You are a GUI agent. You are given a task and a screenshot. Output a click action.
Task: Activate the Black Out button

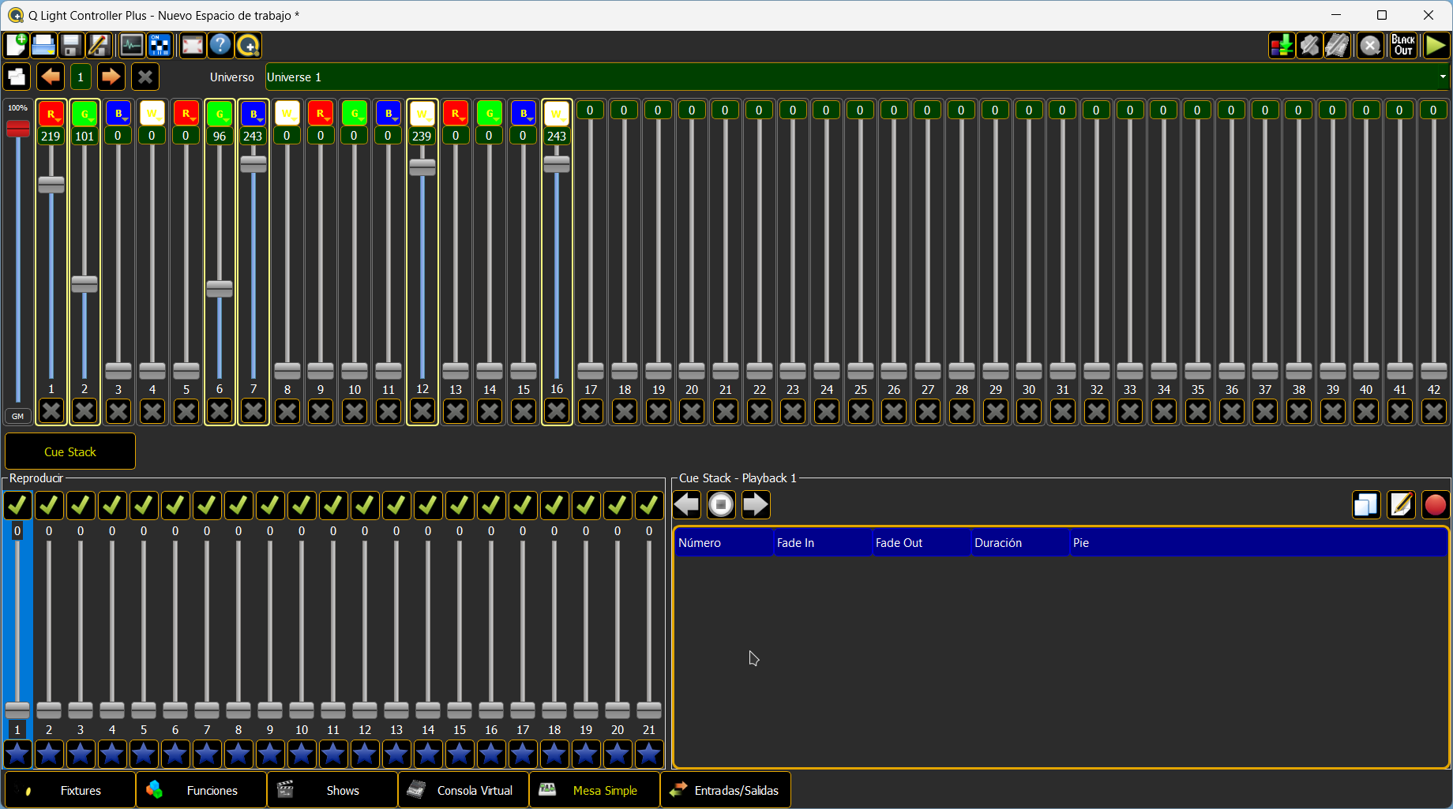[1403, 45]
